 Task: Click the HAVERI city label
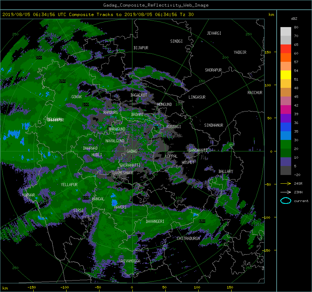120,207
